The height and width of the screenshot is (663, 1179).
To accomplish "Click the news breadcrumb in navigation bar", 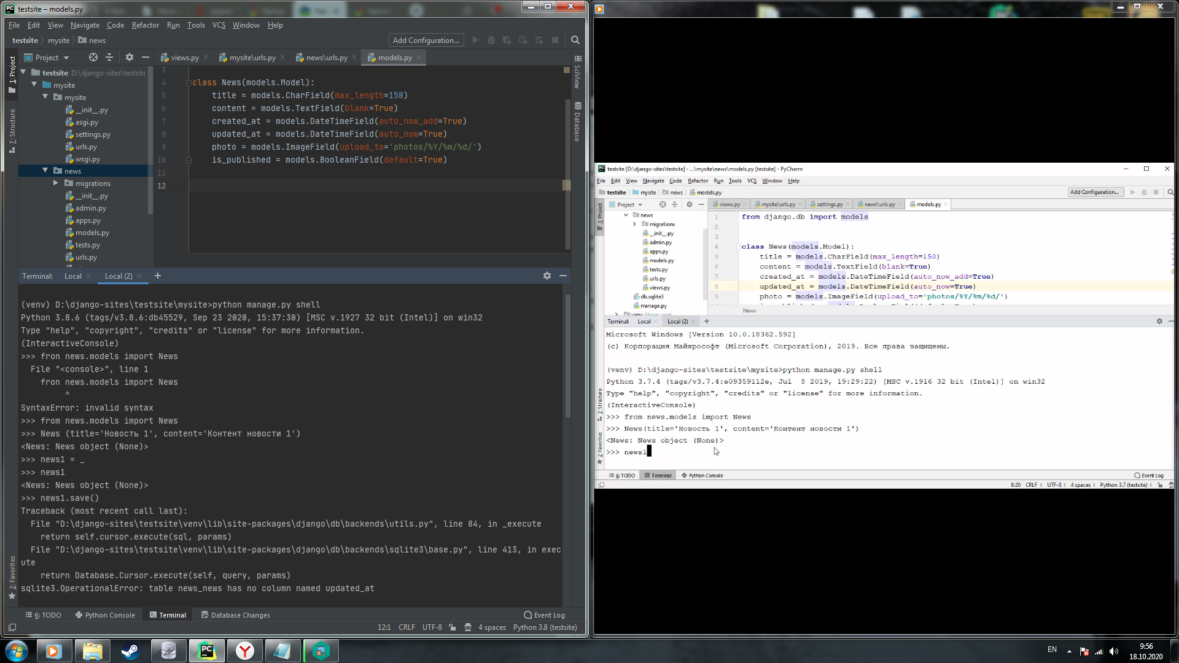I will tap(92, 41).
